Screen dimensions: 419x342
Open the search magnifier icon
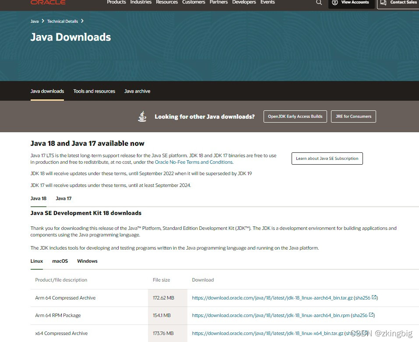319,2
